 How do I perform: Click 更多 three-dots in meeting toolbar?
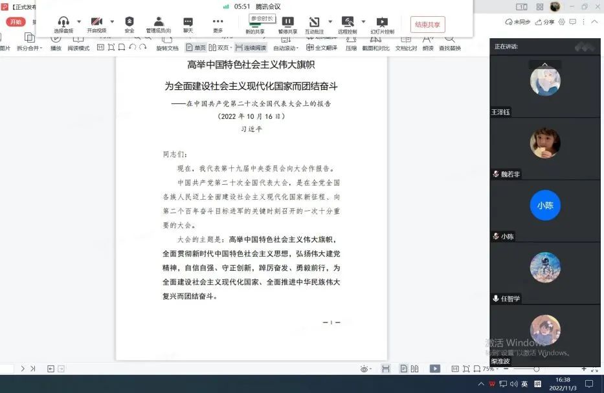pyautogui.click(x=218, y=25)
